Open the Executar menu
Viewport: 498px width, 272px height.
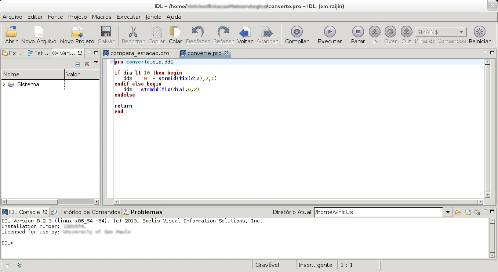[129, 17]
